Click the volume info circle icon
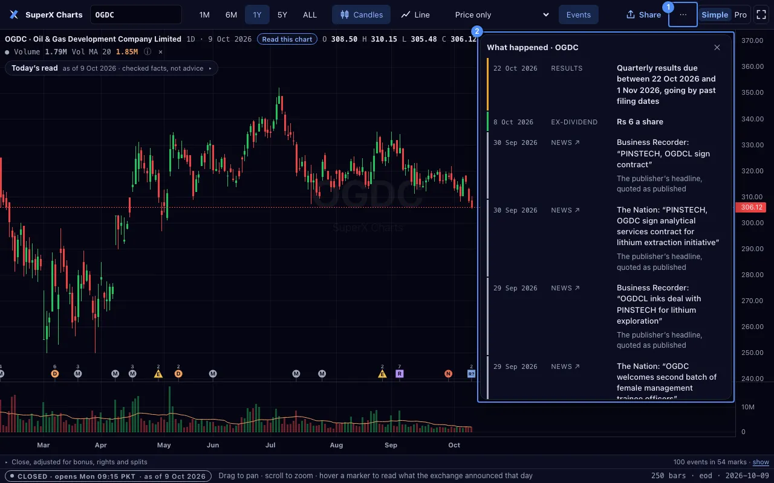This screenshot has height=483, width=774. (x=148, y=52)
